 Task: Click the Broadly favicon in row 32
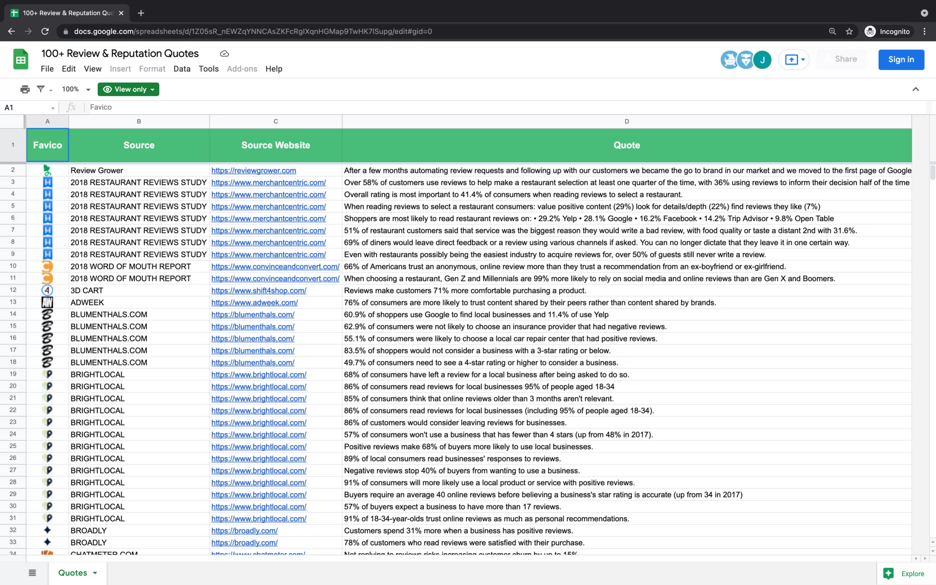47,531
